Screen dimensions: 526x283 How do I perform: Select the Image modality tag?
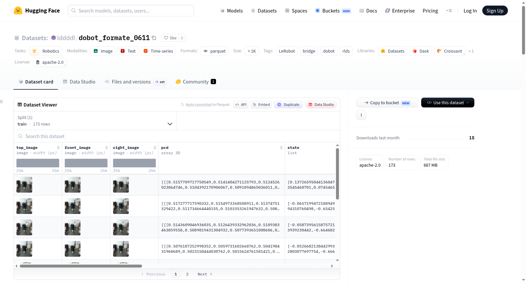coord(103,51)
